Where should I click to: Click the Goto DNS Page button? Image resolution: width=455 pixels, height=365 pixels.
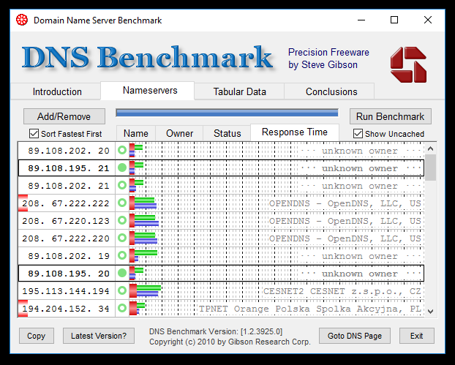pyautogui.click(x=354, y=336)
